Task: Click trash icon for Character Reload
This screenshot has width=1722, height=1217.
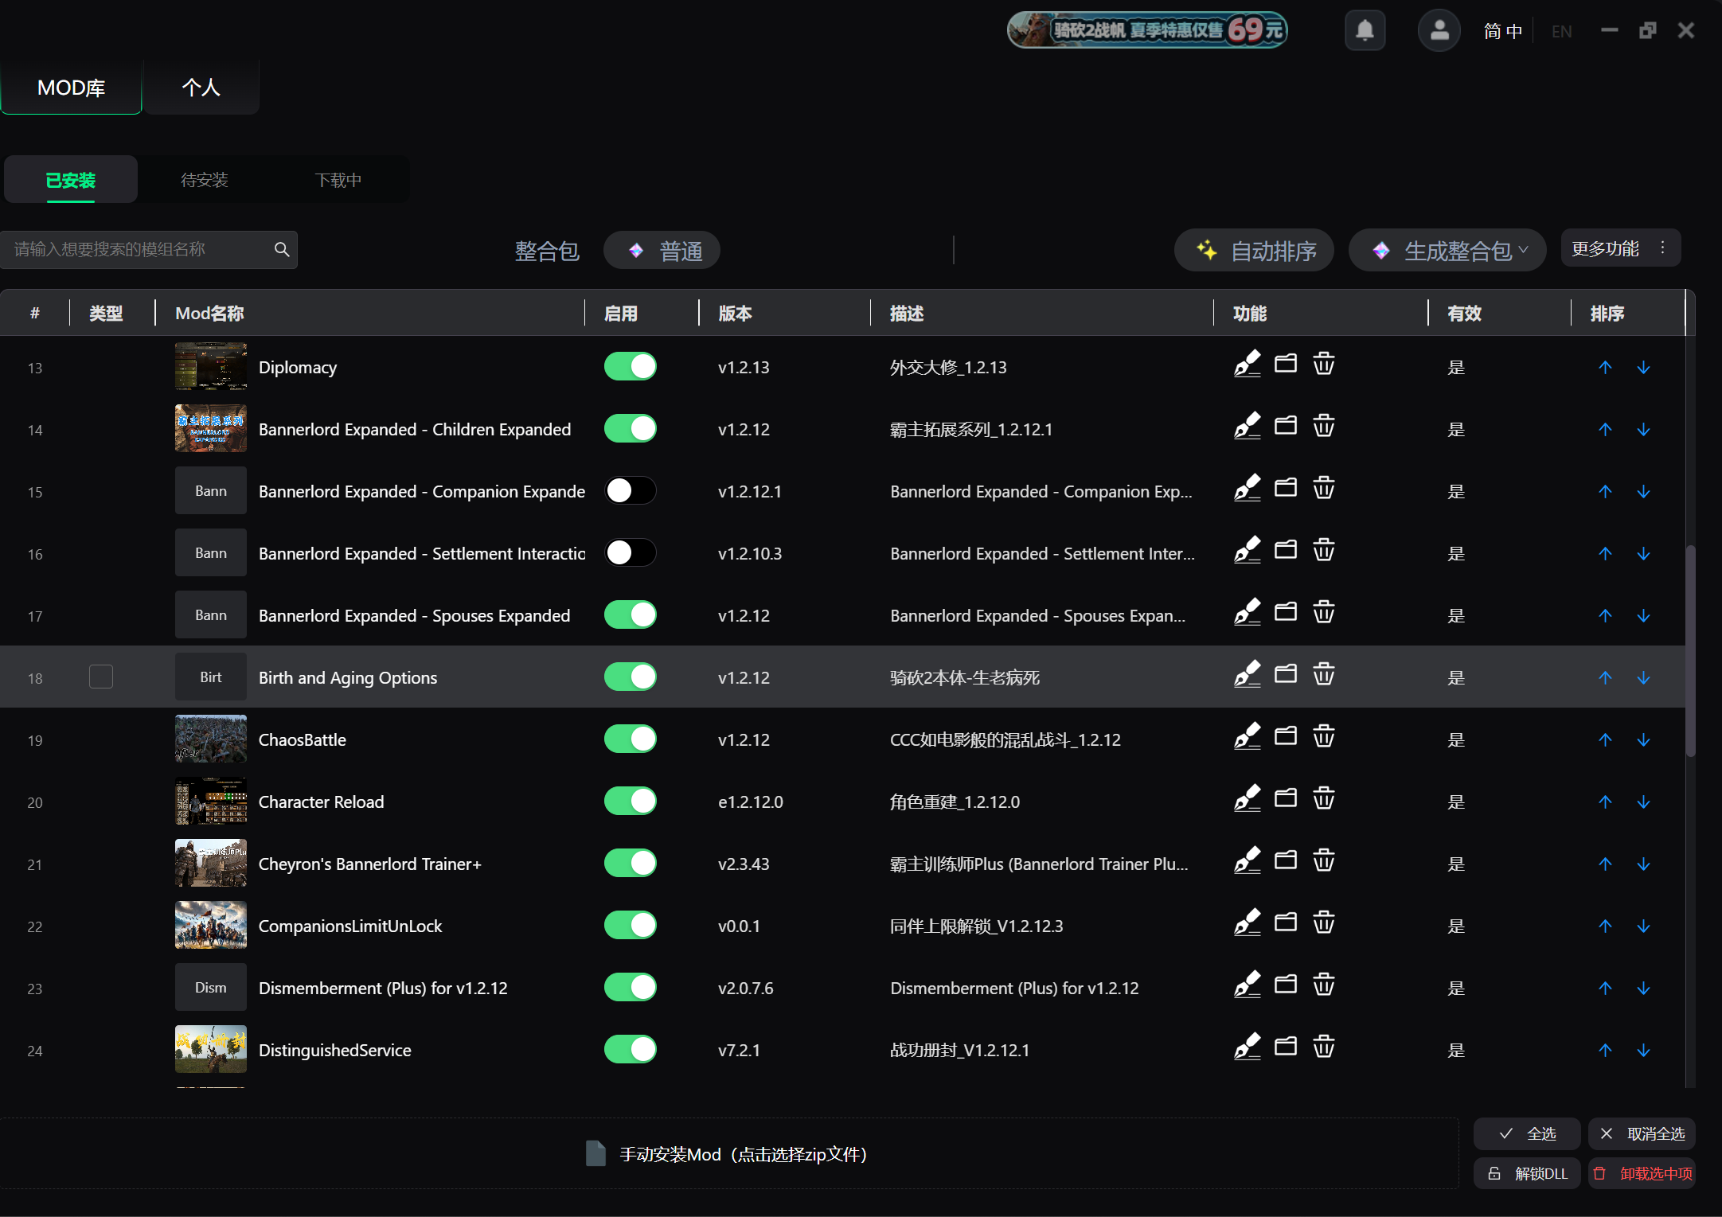Action: tap(1323, 798)
